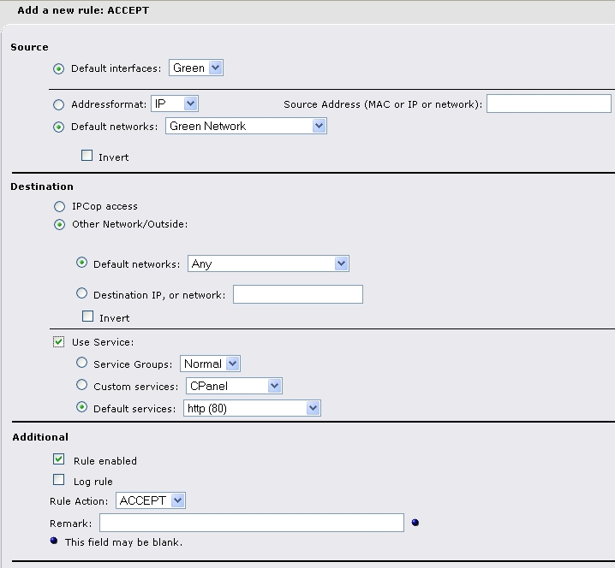Screen dimensions: 615x568
Task: Select Other Network/Outside radio button
Action: click(59, 224)
